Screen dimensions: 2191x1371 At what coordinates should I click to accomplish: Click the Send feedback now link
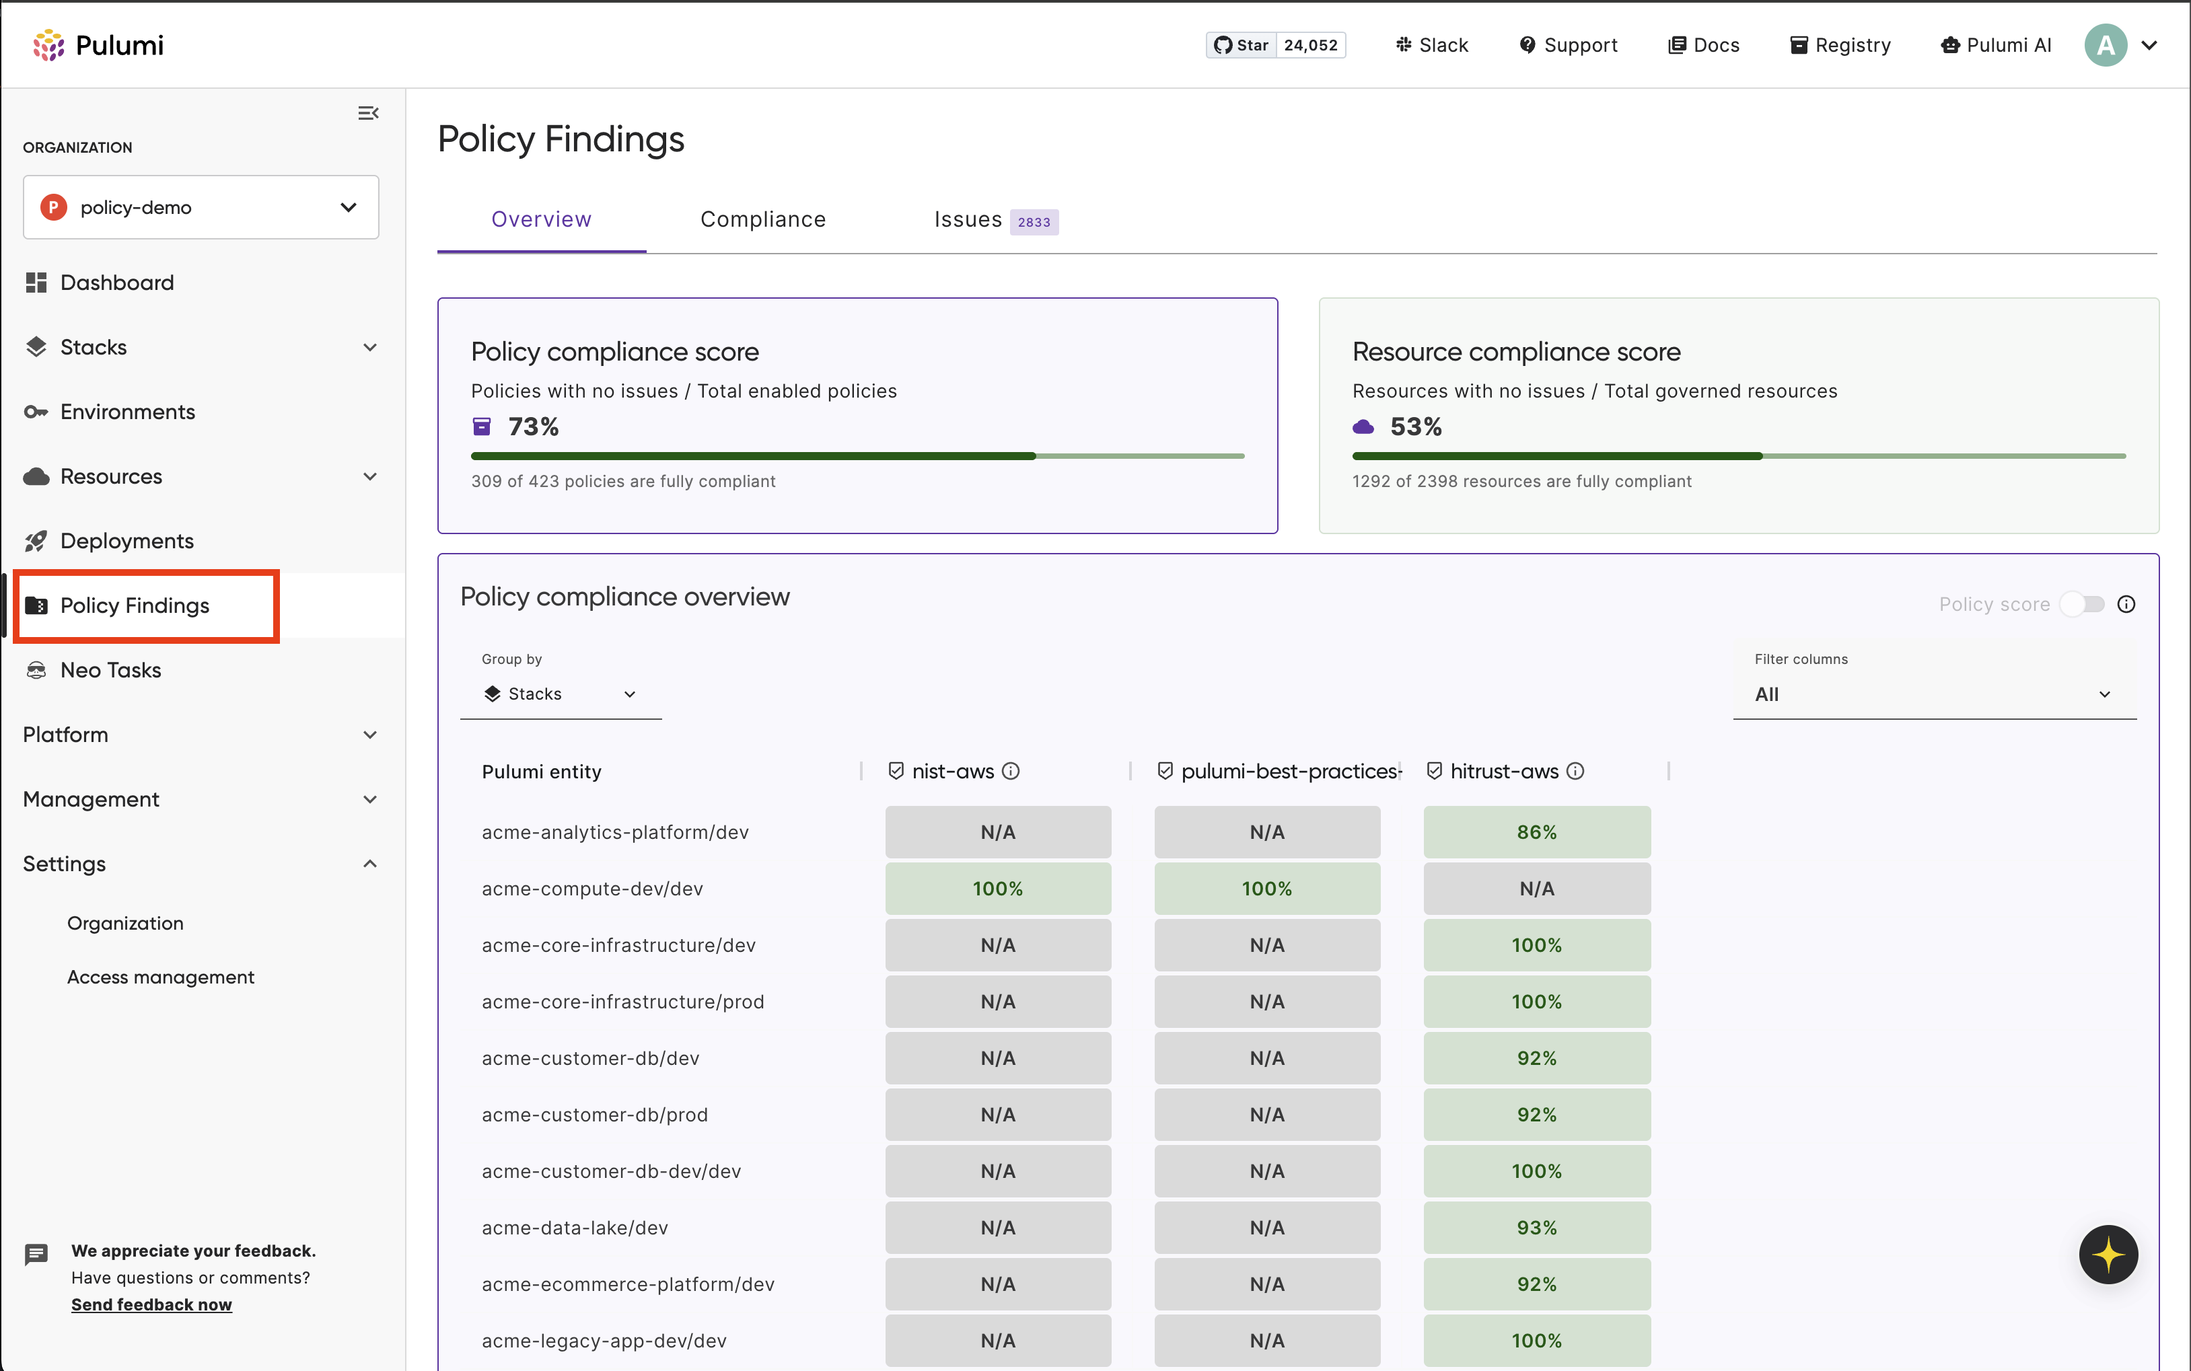[151, 1304]
